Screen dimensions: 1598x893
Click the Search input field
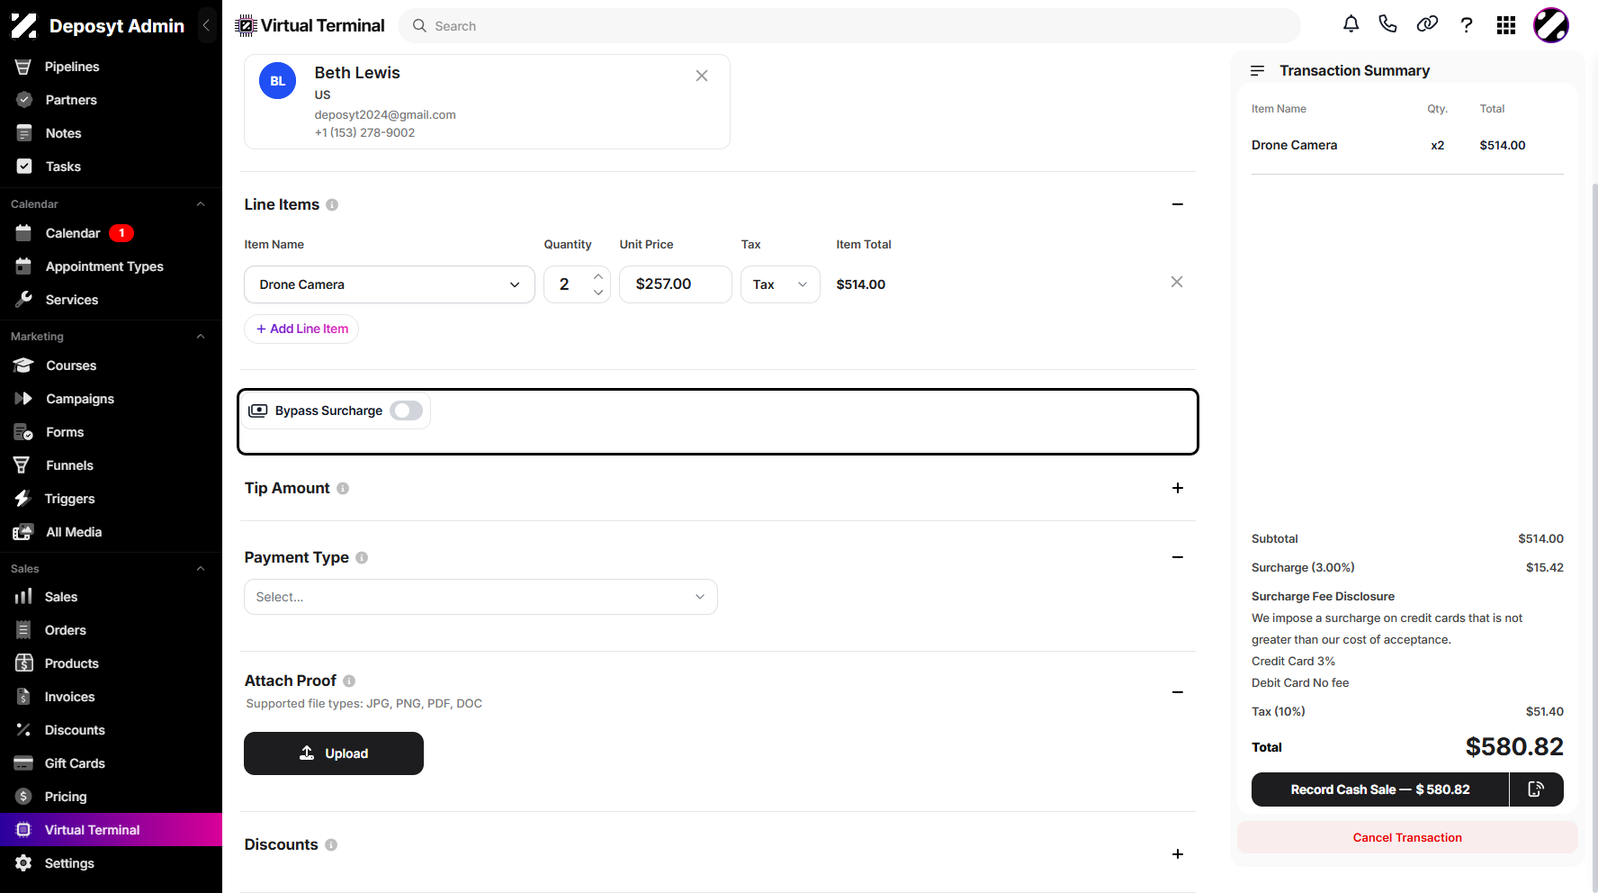848,26
